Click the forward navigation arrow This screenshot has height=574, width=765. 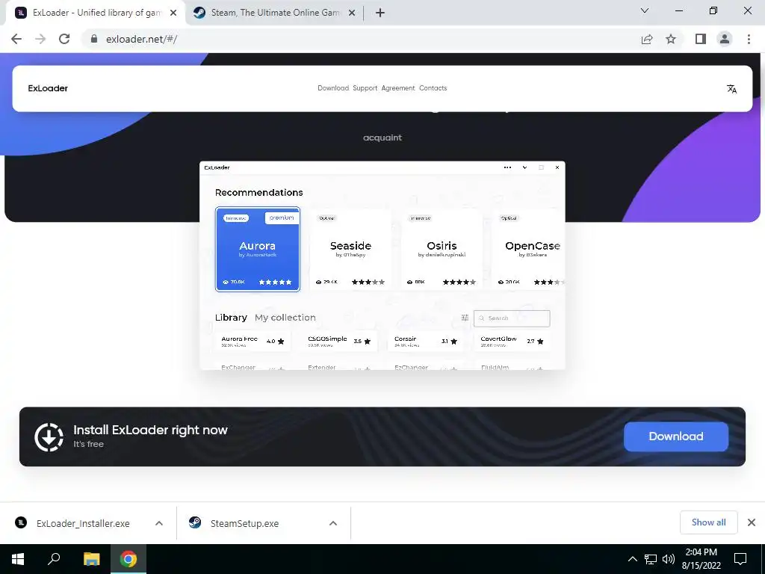[x=40, y=39]
